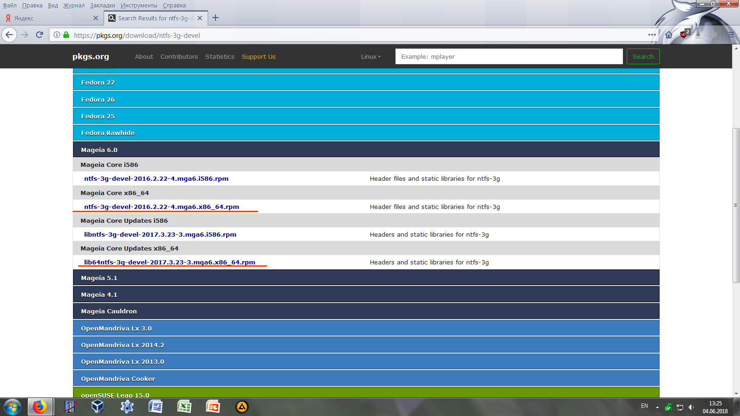Click the green Search button
740x416 pixels.
[643, 56]
